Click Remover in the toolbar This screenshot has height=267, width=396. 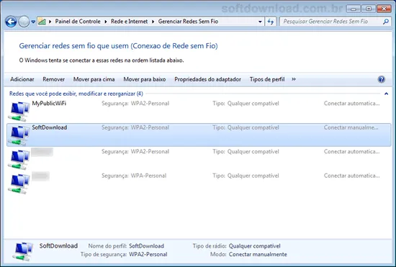[53, 79]
